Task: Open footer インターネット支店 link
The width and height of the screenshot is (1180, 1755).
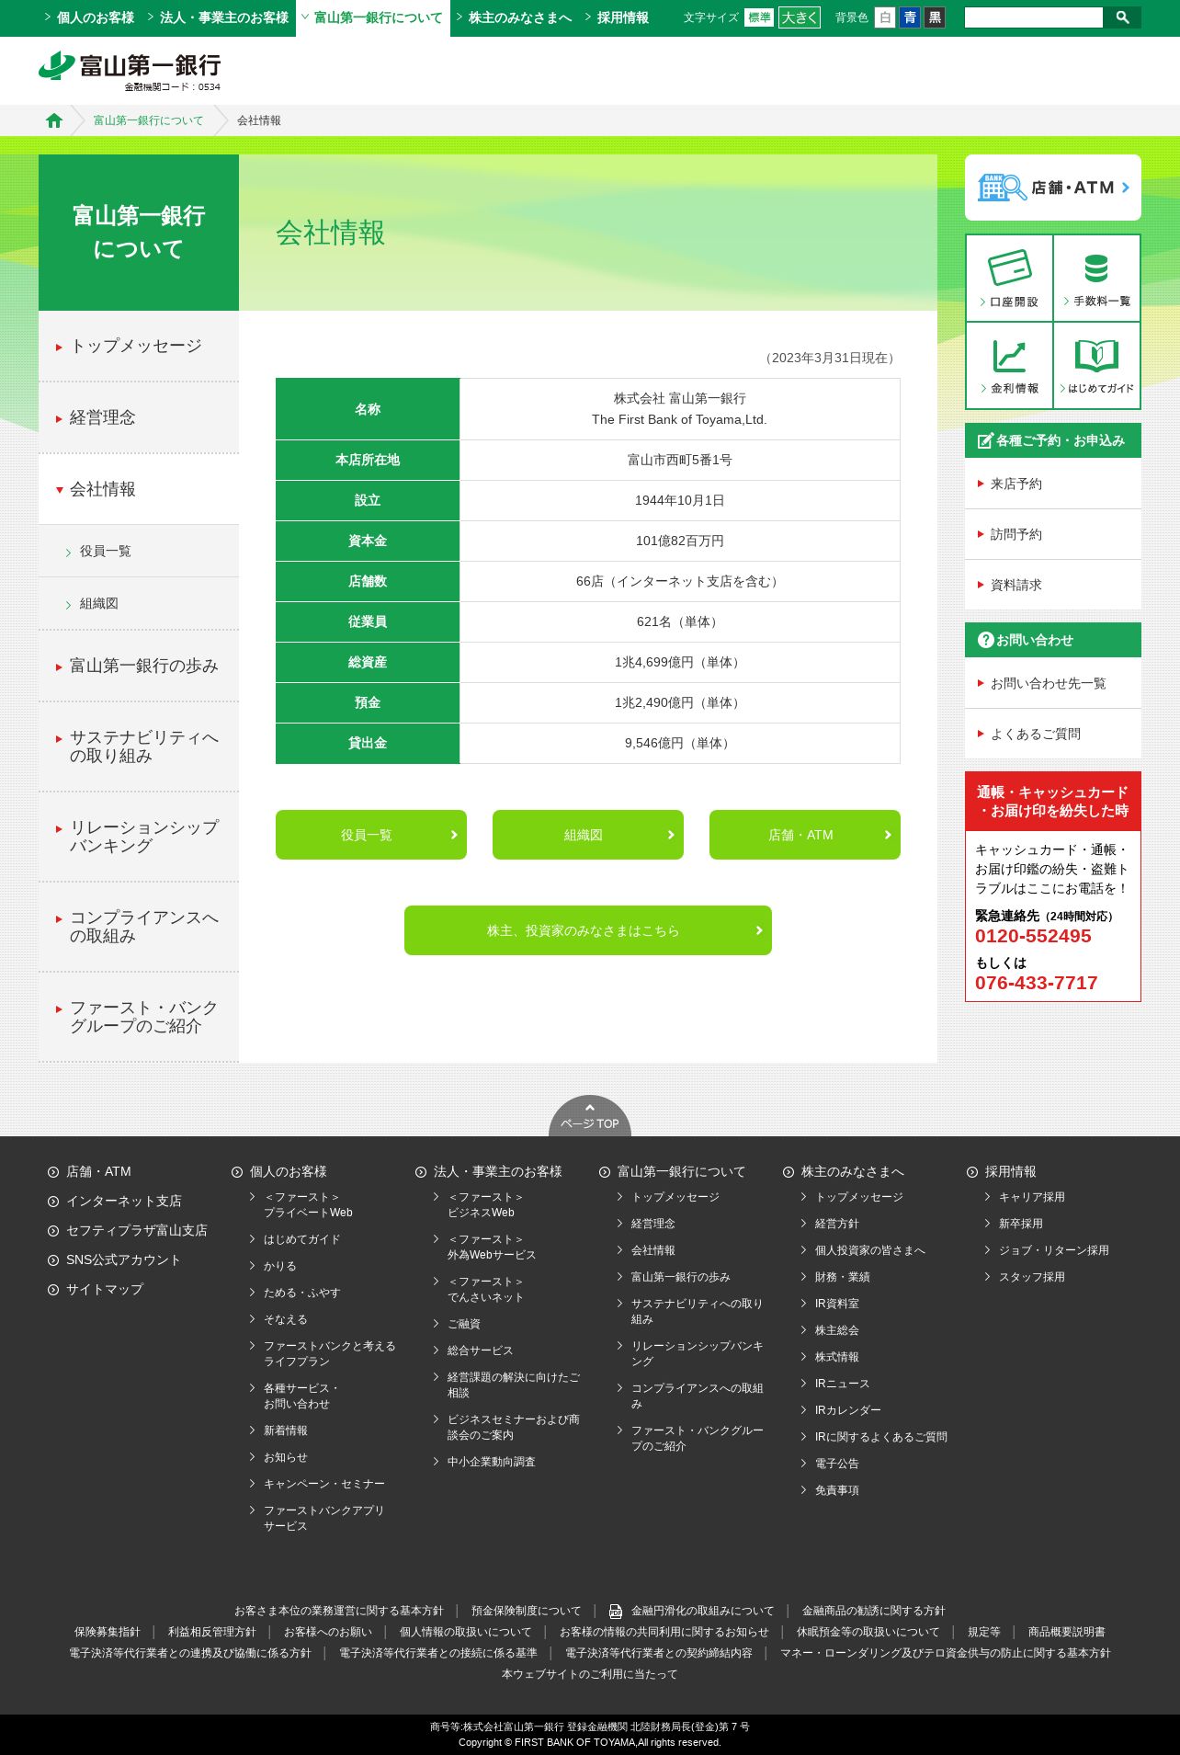Action: pyautogui.click(x=124, y=1202)
